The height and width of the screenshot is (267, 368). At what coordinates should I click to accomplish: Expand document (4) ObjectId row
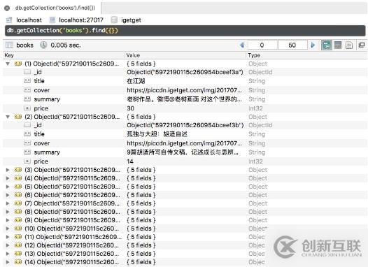8,178
